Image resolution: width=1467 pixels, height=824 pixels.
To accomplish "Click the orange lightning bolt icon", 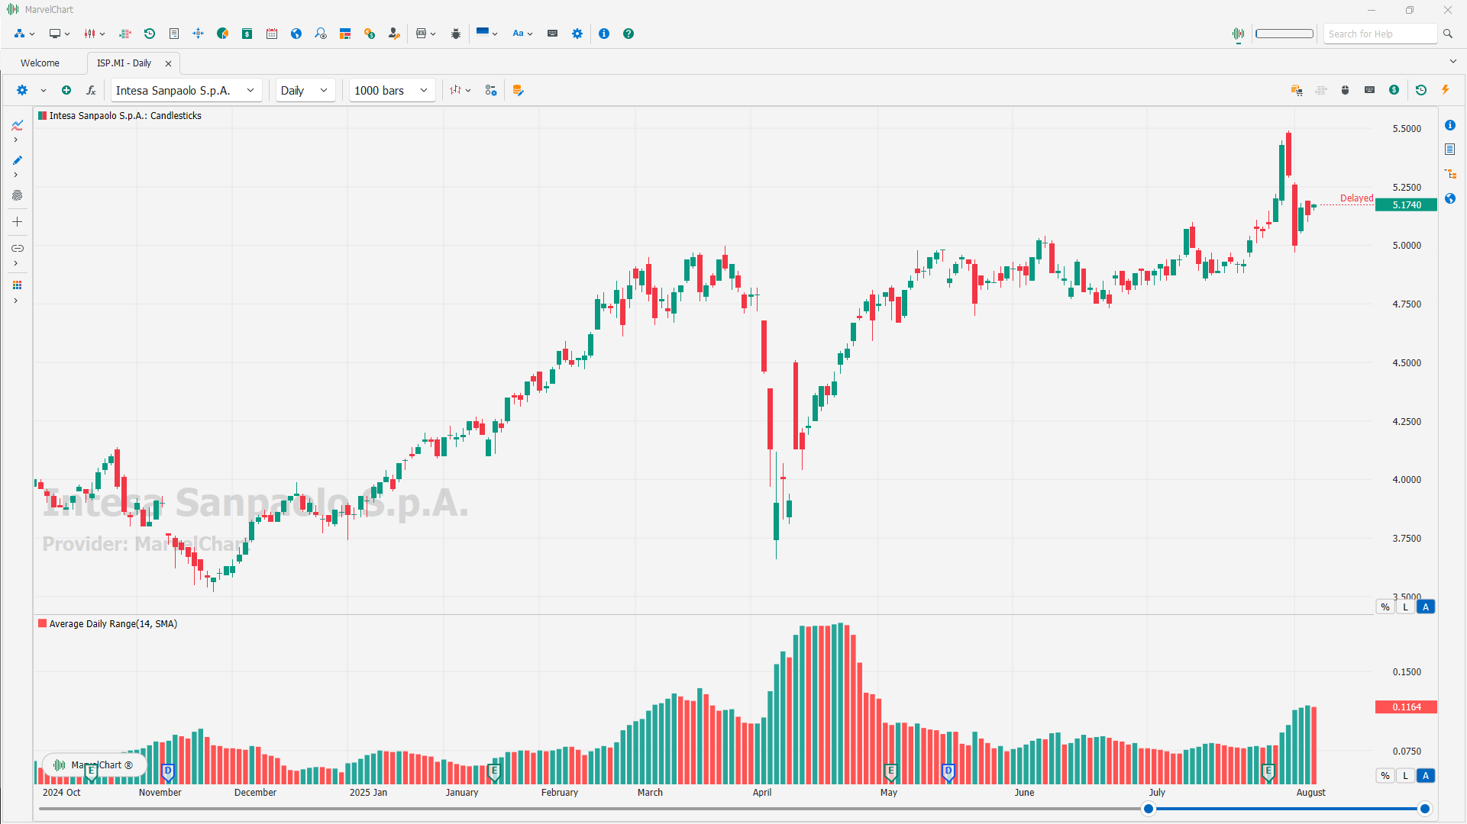I will click(1446, 90).
